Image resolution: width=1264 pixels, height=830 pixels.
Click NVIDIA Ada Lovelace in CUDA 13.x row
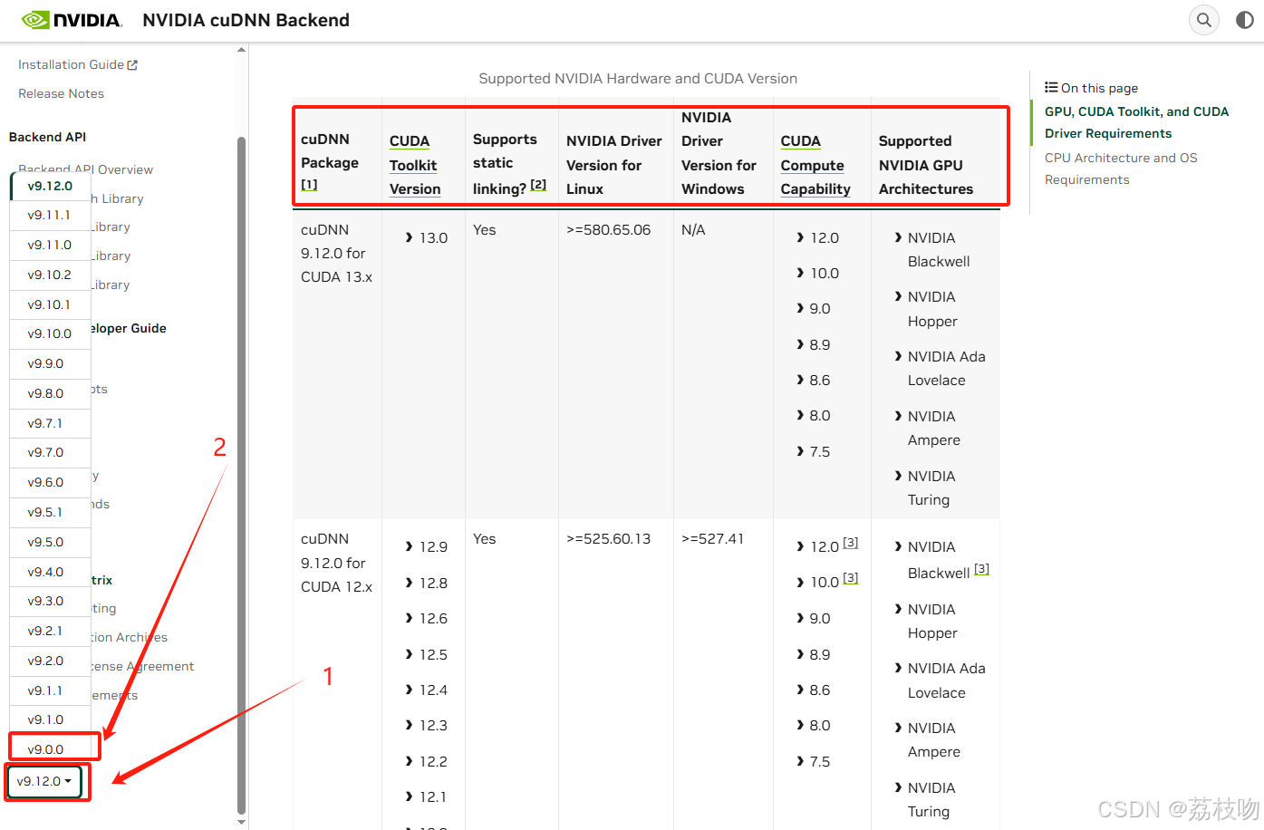(947, 368)
